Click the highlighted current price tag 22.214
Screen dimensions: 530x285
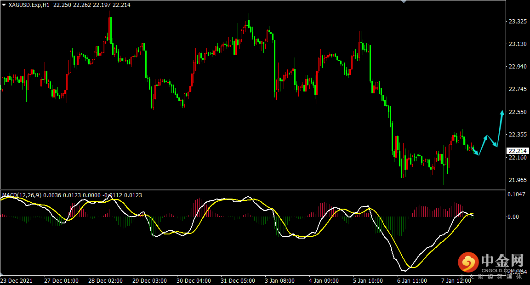(x=518, y=151)
